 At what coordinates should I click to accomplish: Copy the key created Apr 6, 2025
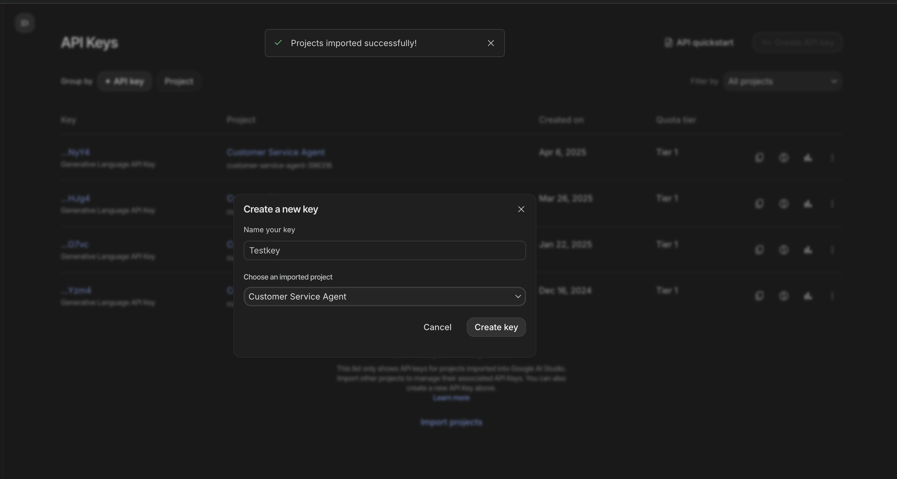tap(759, 158)
